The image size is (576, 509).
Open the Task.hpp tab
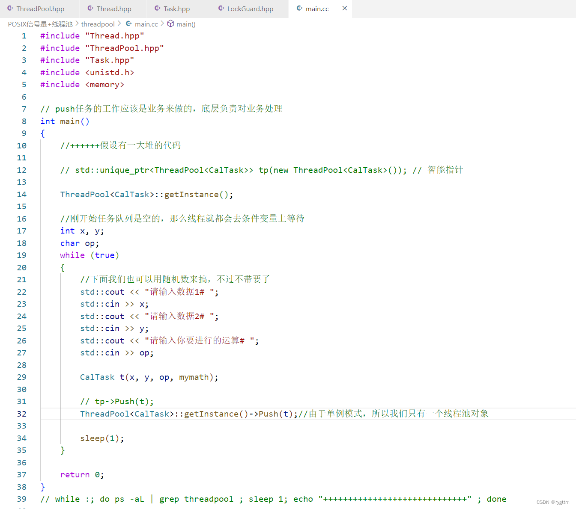(x=176, y=9)
